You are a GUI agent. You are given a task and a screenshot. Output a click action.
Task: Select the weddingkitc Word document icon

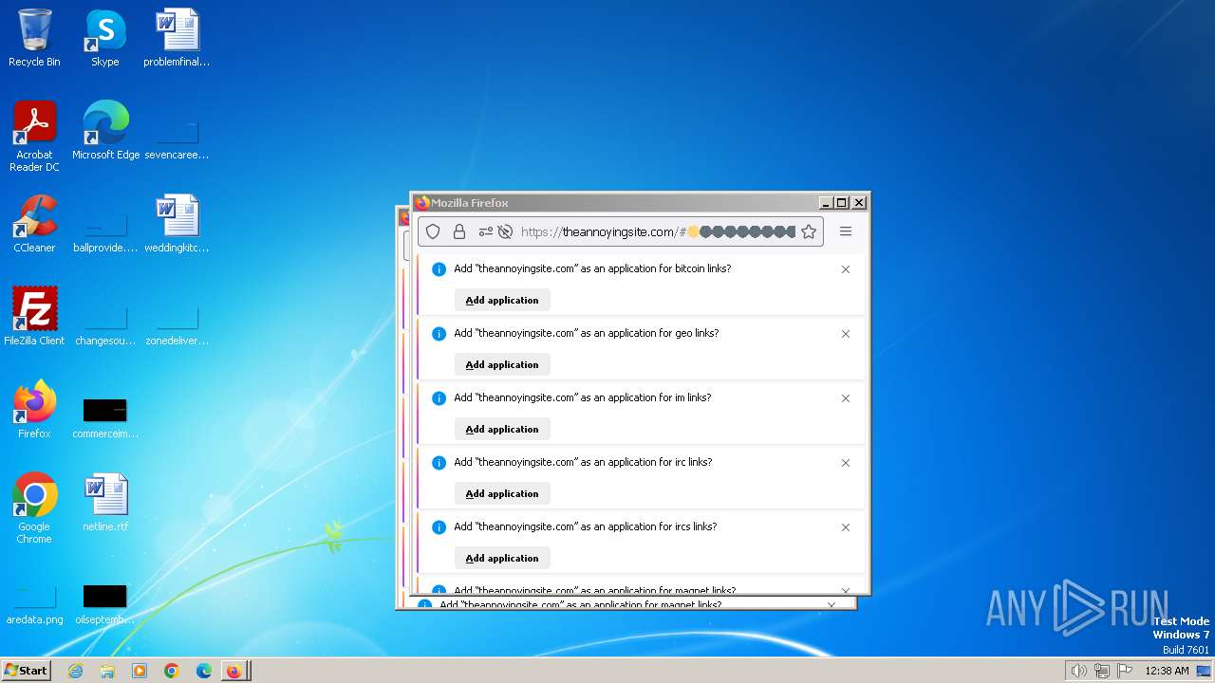click(177, 224)
